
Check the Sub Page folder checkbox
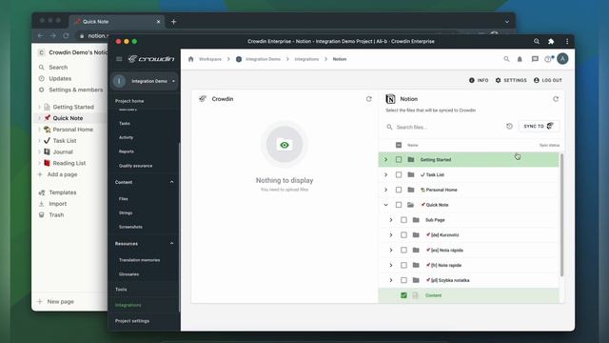403,220
